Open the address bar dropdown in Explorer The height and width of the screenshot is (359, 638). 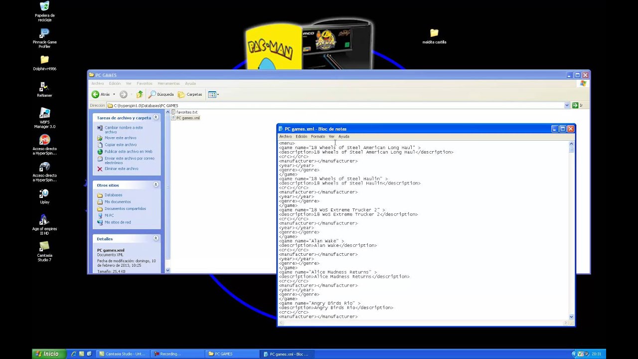[x=567, y=105]
